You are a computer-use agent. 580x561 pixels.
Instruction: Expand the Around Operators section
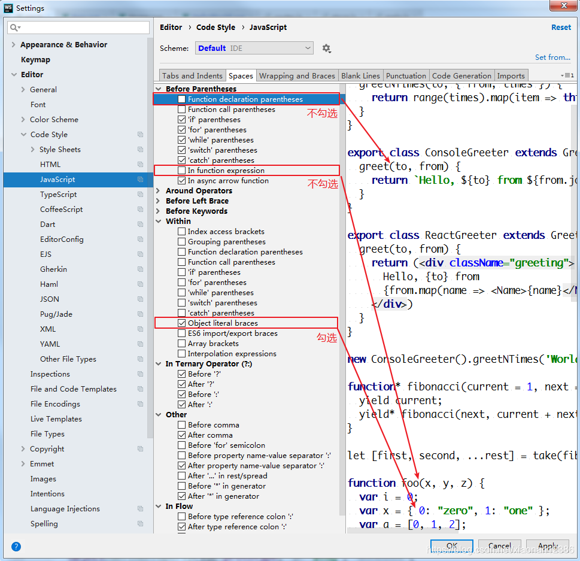[x=158, y=191]
